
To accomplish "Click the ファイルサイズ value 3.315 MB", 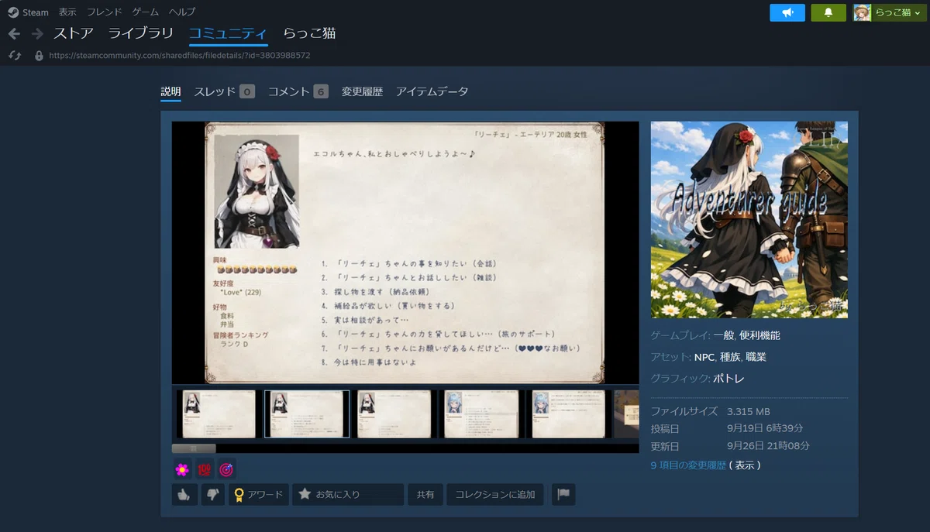I will [749, 411].
